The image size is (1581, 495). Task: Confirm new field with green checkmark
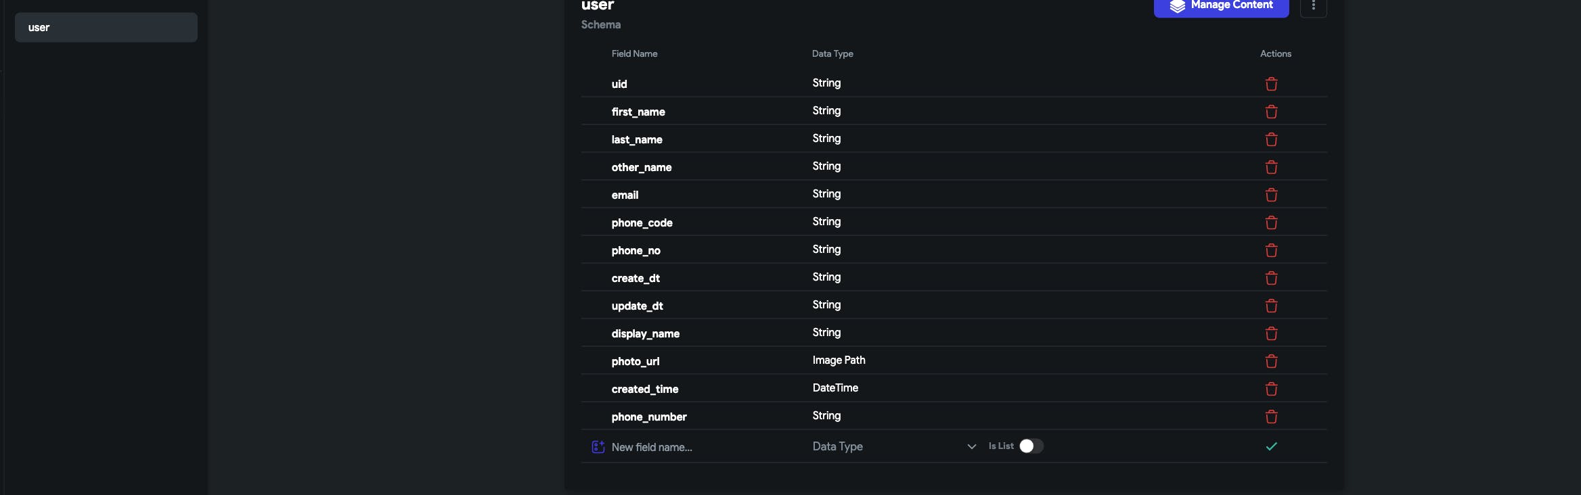point(1271,446)
